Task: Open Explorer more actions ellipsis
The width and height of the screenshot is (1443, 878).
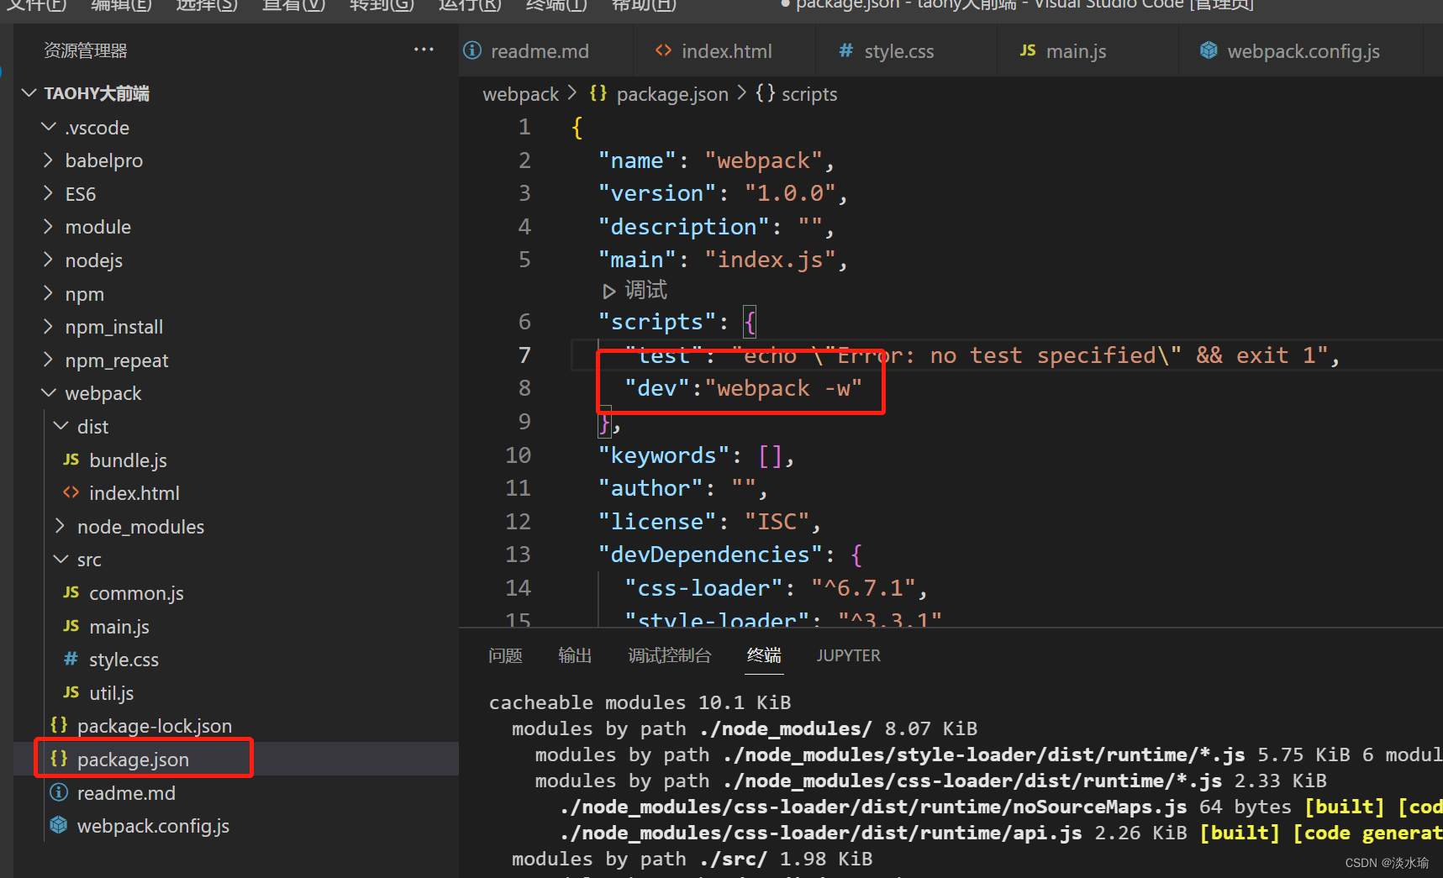Action: click(424, 50)
